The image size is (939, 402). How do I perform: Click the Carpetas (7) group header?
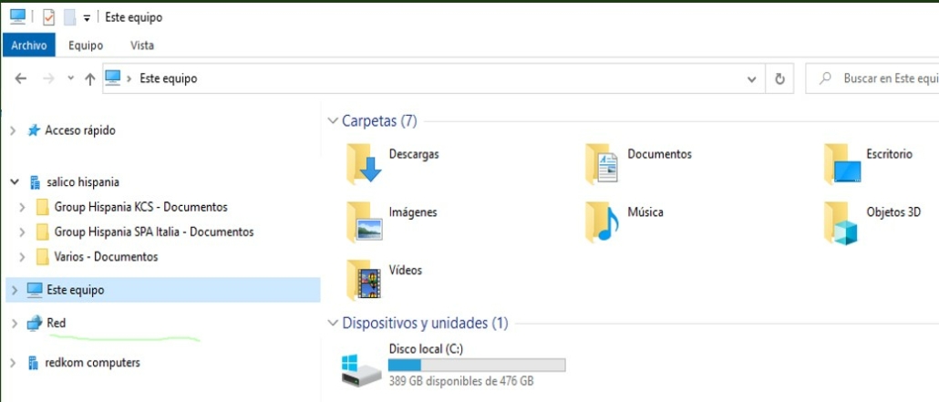point(379,121)
